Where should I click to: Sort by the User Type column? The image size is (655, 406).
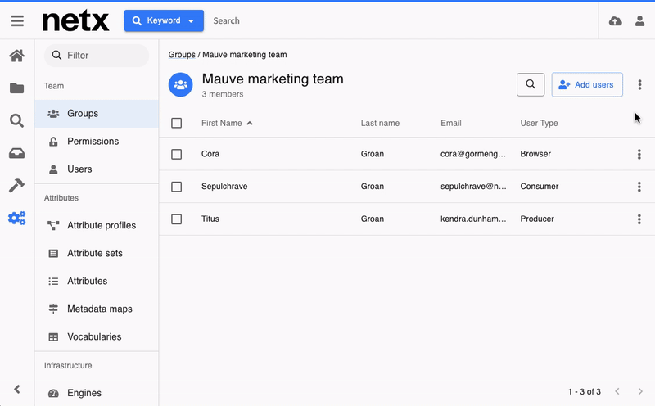click(x=539, y=124)
